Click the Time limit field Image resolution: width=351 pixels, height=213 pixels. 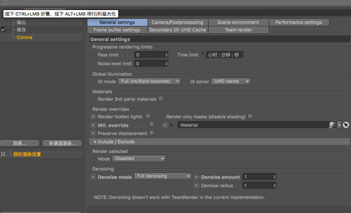(x=224, y=55)
